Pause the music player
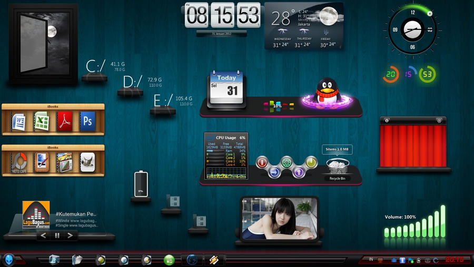Image resolution: width=474 pixels, height=267 pixels. tap(57, 235)
